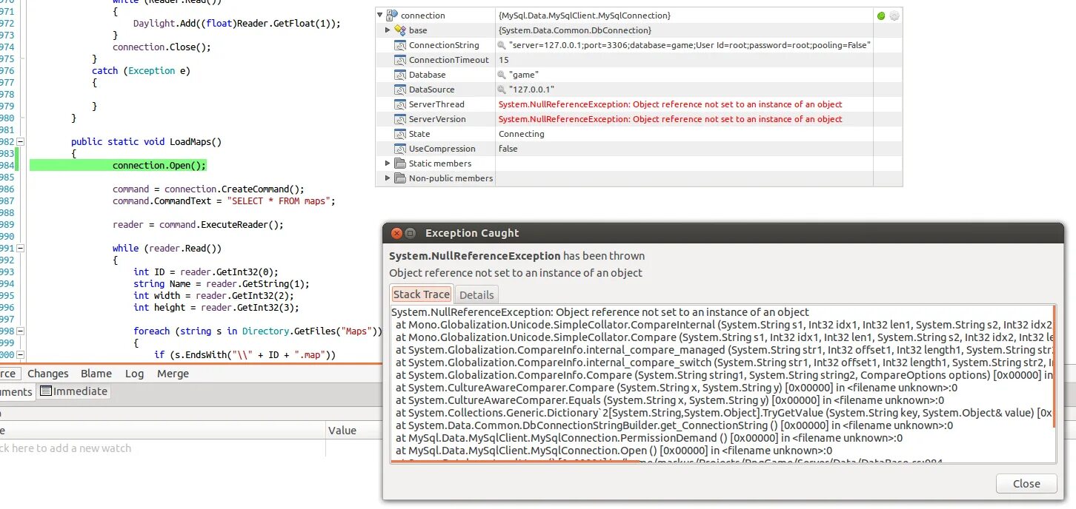Click the ConnectionString property icon

pos(401,45)
